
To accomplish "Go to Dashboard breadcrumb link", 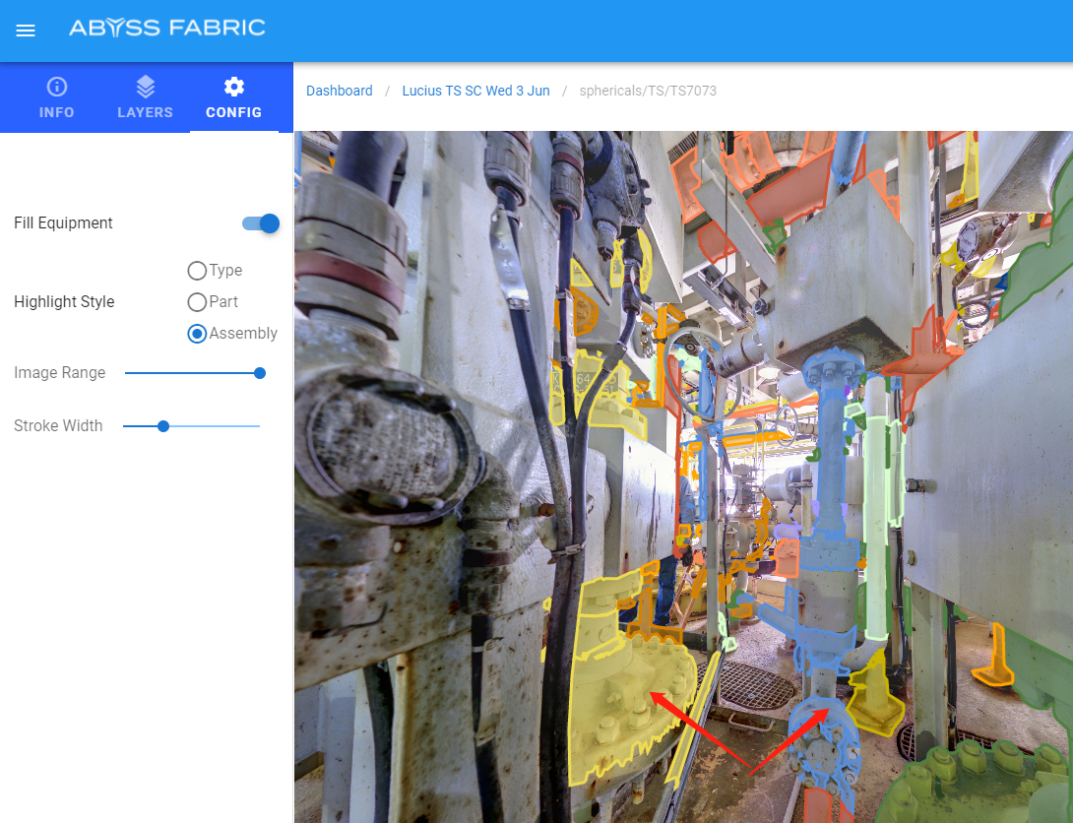I will (x=339, y=91).
